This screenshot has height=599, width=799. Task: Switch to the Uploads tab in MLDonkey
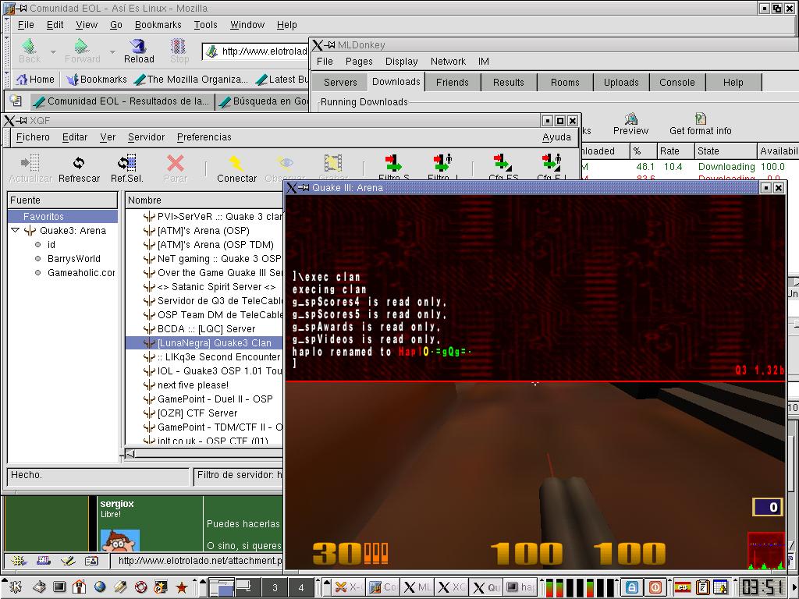coord(620,82)
